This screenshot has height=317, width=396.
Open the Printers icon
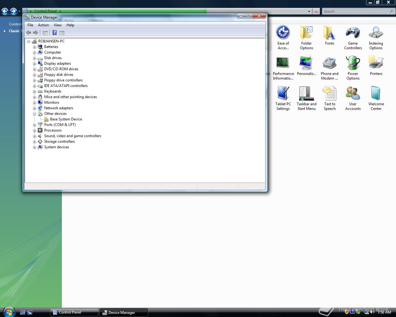coord(376,66)
